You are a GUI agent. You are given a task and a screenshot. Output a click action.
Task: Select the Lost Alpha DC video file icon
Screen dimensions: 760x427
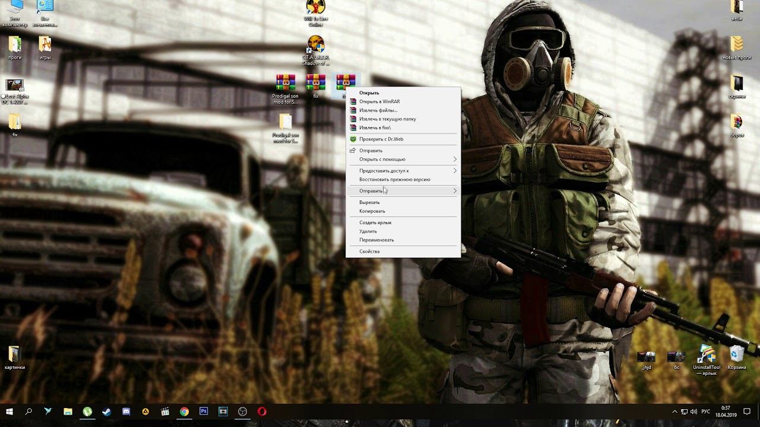[x=15, y=85]
